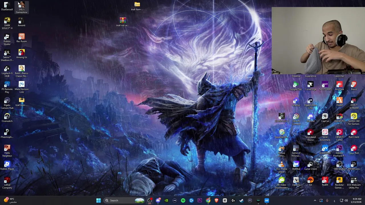Select the PS Remote Play icon
The image size is (365, 205).
tap(7, 87)
